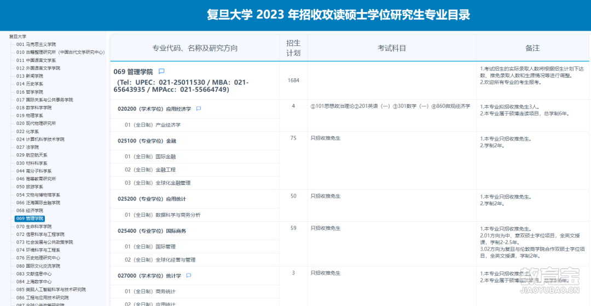Select row 025400 国际商务
Image resolution: width=591 pixels, height=306 pixels.
coord(152,231)
